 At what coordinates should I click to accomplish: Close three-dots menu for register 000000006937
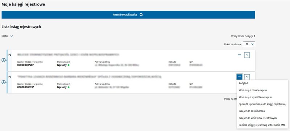(240, 77)
